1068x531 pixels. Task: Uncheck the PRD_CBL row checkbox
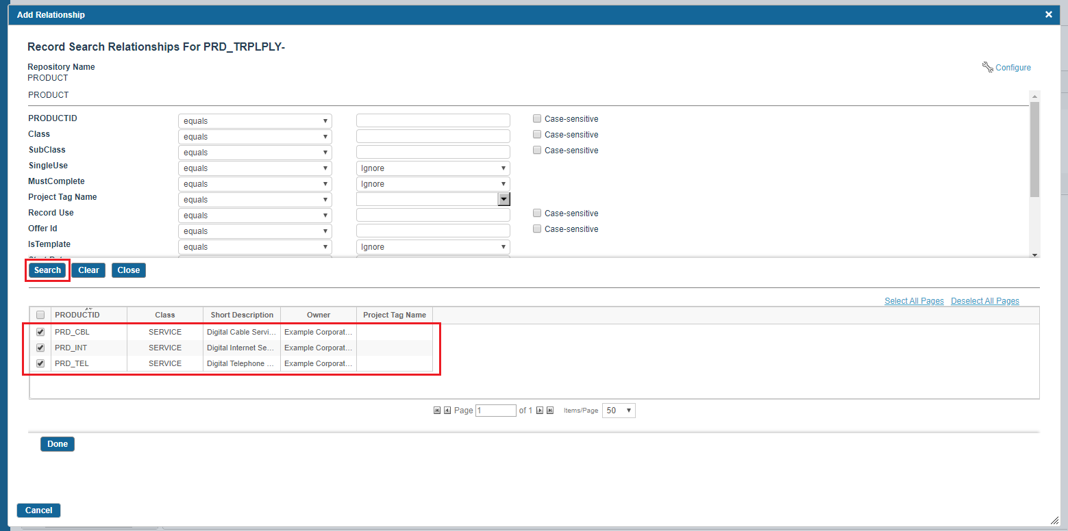click(x=40, y=332)
